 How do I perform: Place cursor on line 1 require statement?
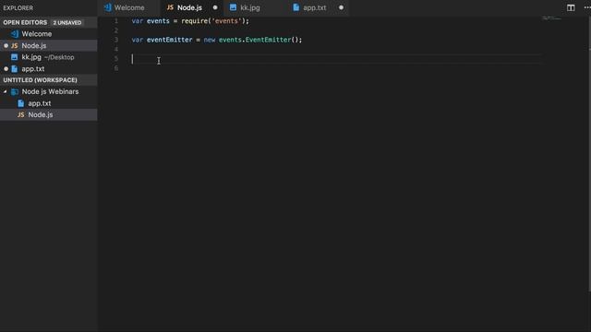click(190, 21)
